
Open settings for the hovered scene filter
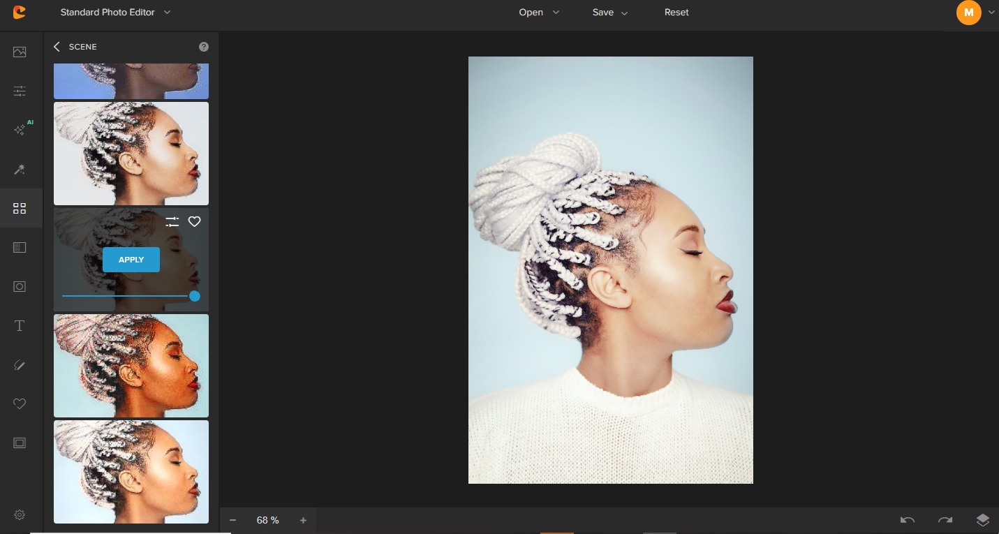tap(172, 222)
